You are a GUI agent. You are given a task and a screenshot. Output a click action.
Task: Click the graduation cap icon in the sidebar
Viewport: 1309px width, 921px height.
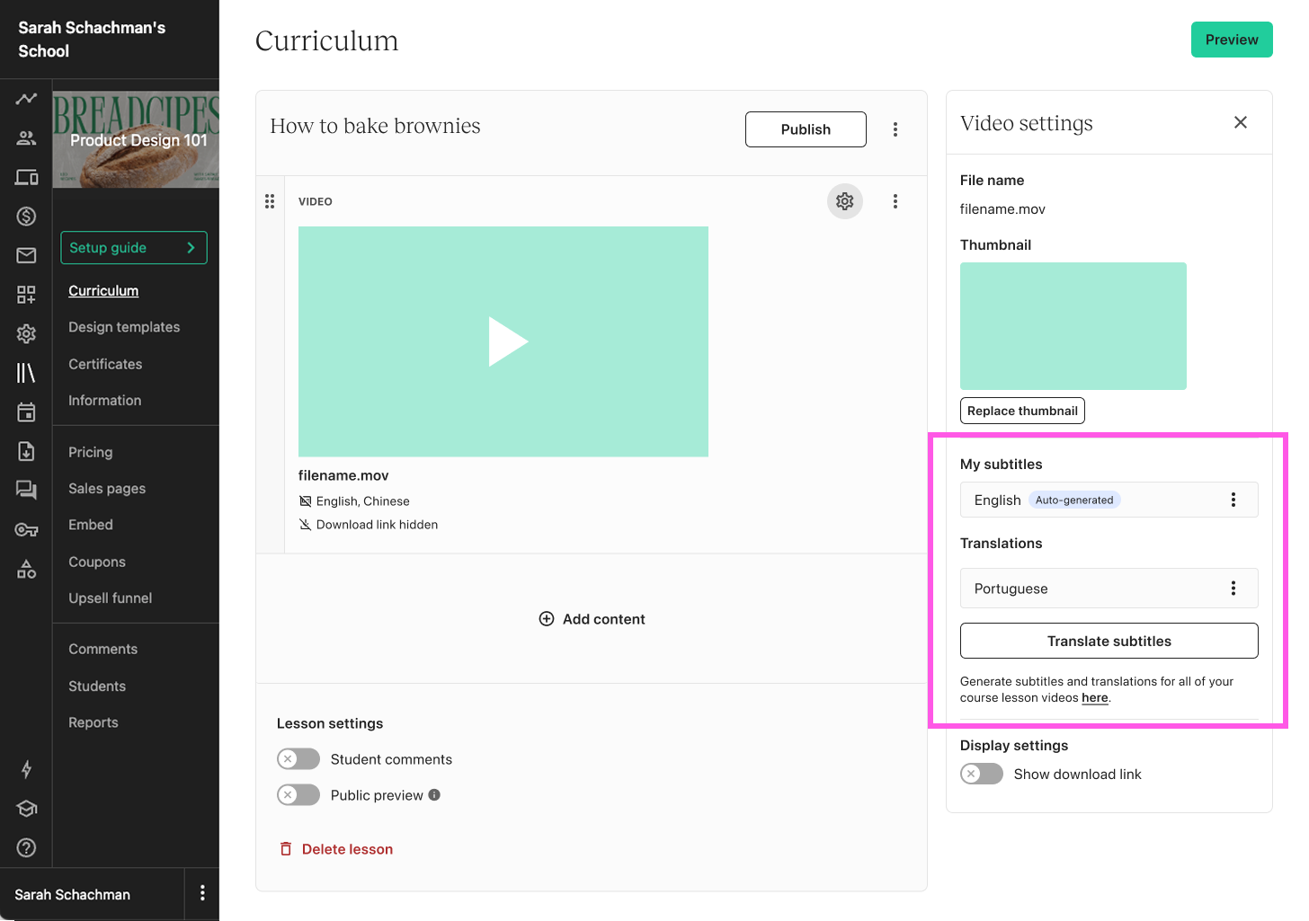(x=26, y=808)
